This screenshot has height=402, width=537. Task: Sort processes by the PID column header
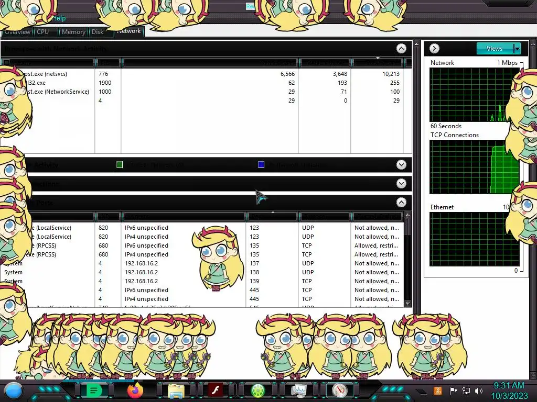point(108,63)
